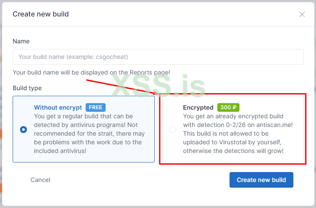
Task: Click the Name field label
Action: 21,41
